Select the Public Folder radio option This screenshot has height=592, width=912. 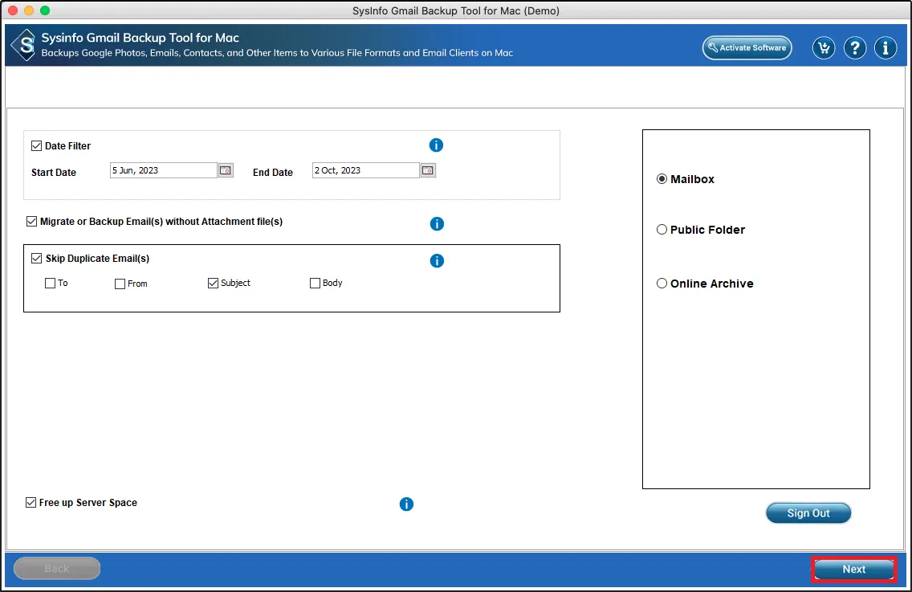662,230
